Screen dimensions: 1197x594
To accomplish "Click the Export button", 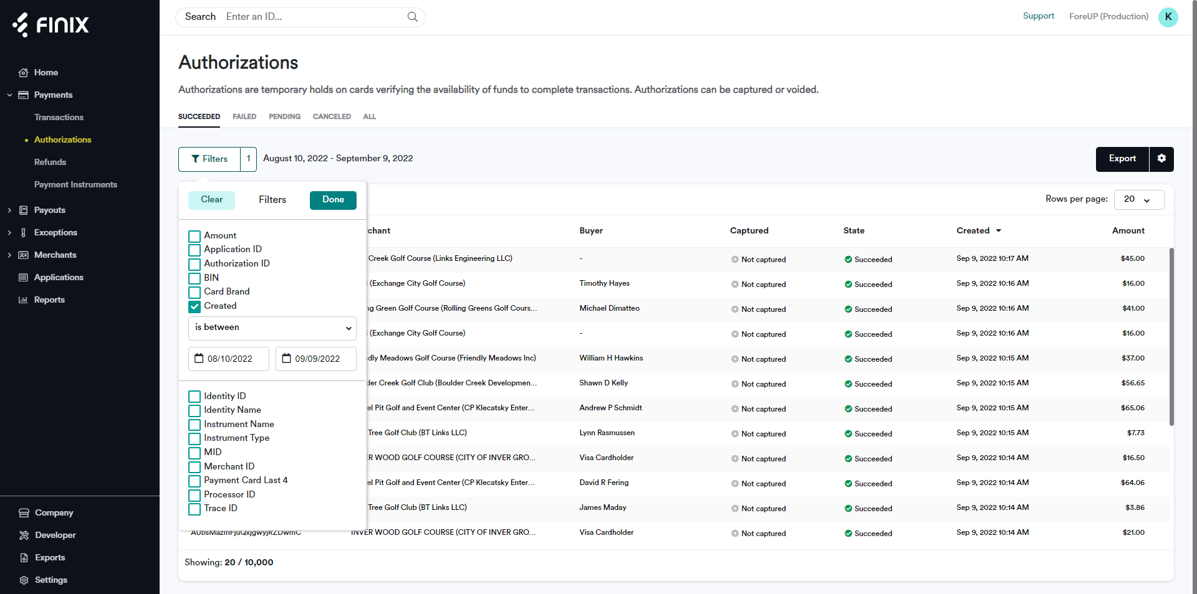I will pyautogui.click(x=1122, y=159).
